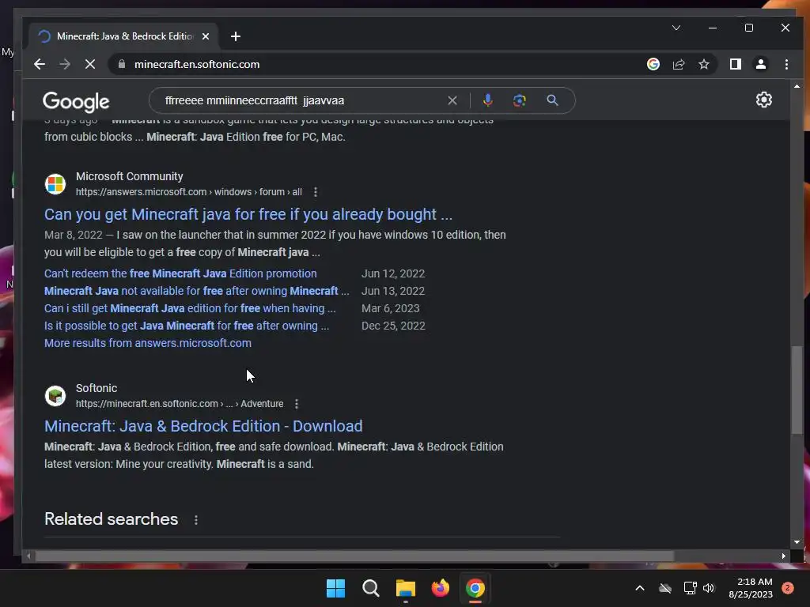
Task: Open 'Can't redeem the free Minecraft Java Edition promotion'
Action: click(180, 273)
